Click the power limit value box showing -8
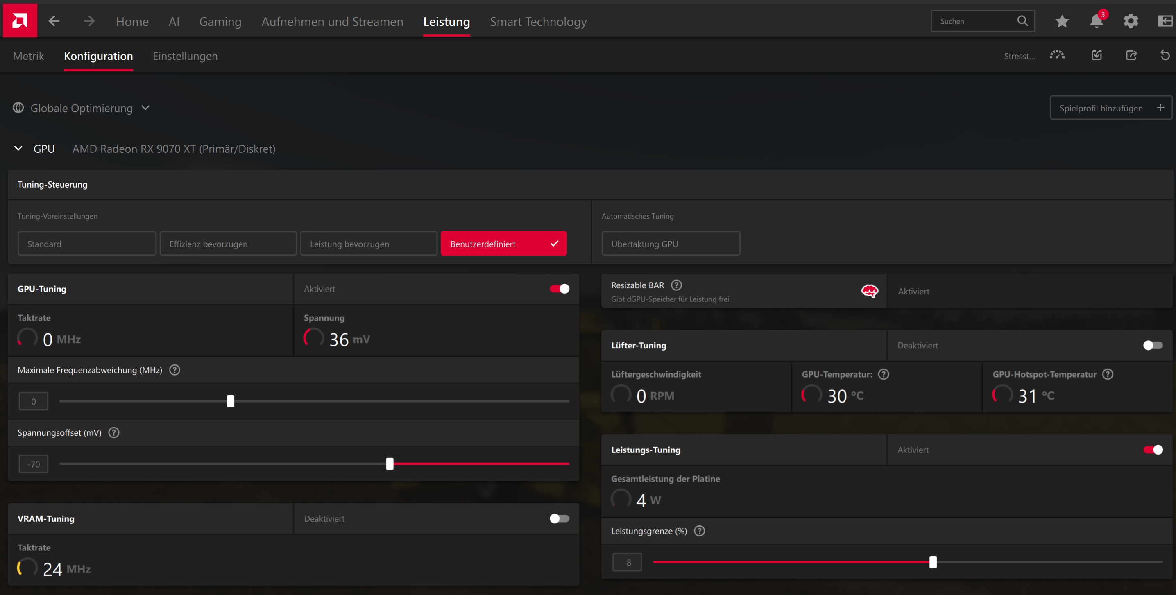1176x595 pixels. point(627,562)
